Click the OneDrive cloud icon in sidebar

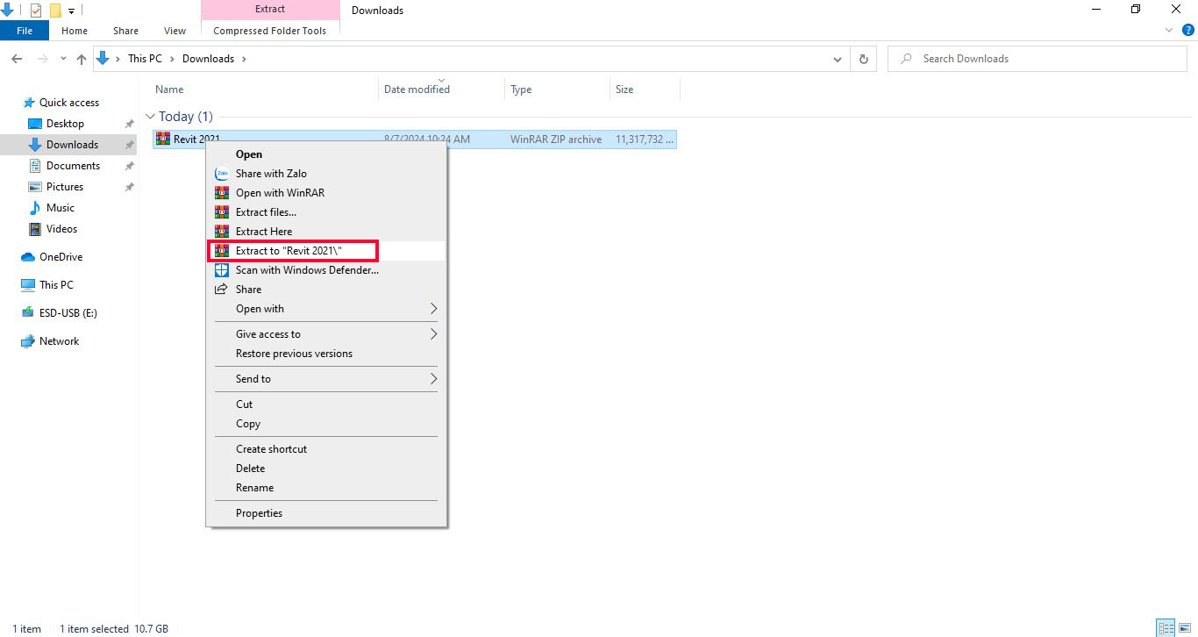[x=28, y=257]
